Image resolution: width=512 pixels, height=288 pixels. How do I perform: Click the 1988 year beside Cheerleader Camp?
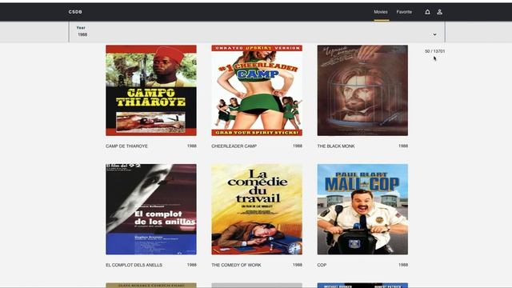tap(298, 146)
